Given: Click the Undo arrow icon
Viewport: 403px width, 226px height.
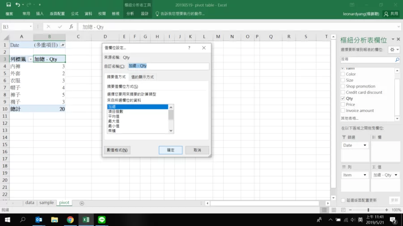Looking at the screenshot, I should [17, 4].
